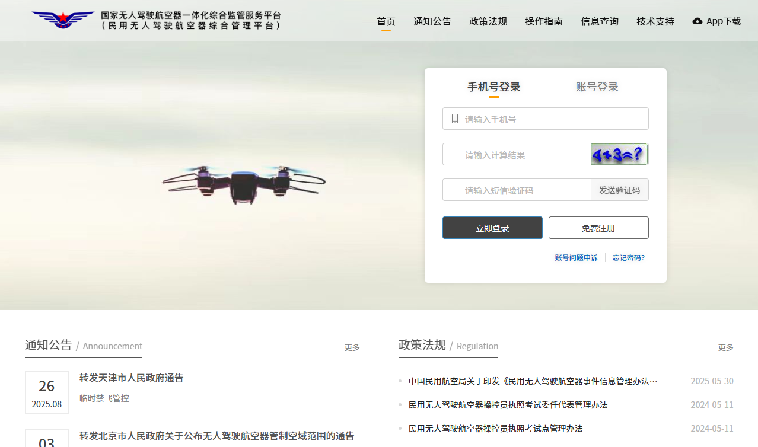Screen dimensions: 758x447
Task: Open the 通知公告 navigation menu
Action: 432,21
